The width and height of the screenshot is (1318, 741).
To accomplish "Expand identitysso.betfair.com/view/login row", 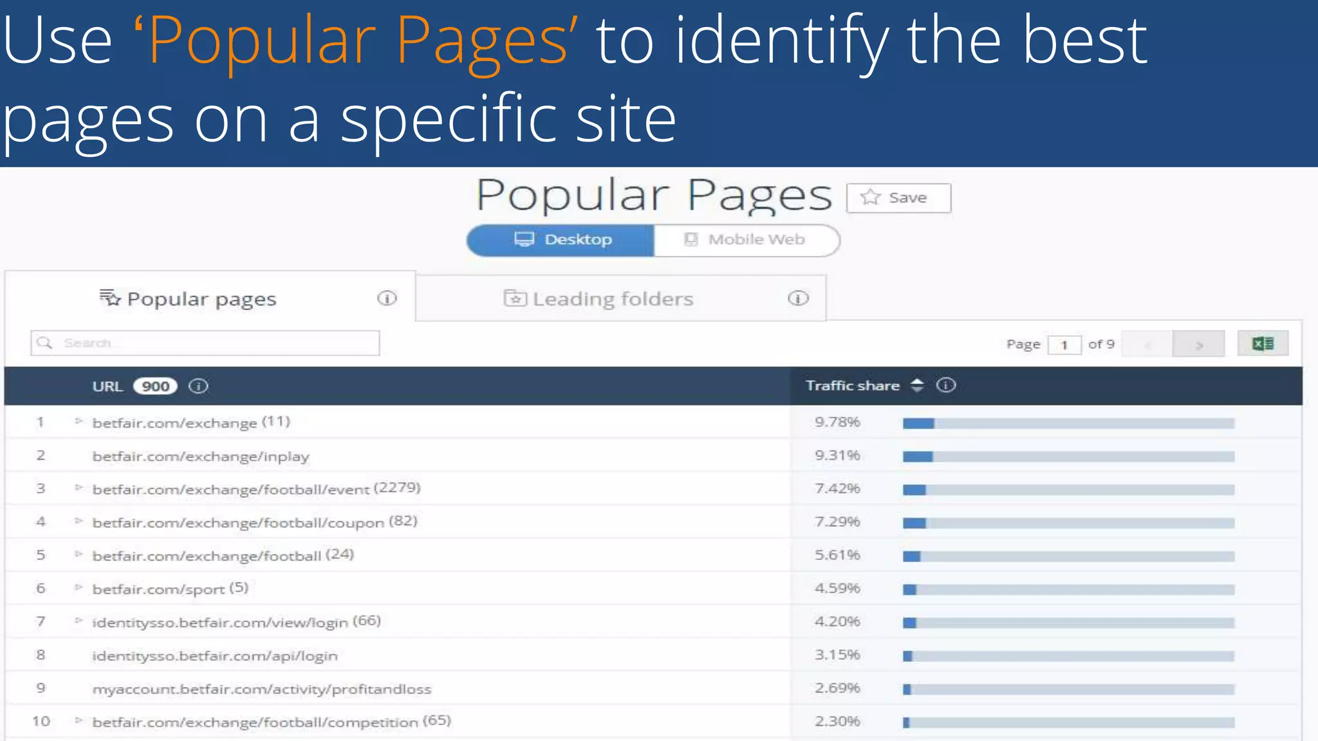I will coord(79,621).
